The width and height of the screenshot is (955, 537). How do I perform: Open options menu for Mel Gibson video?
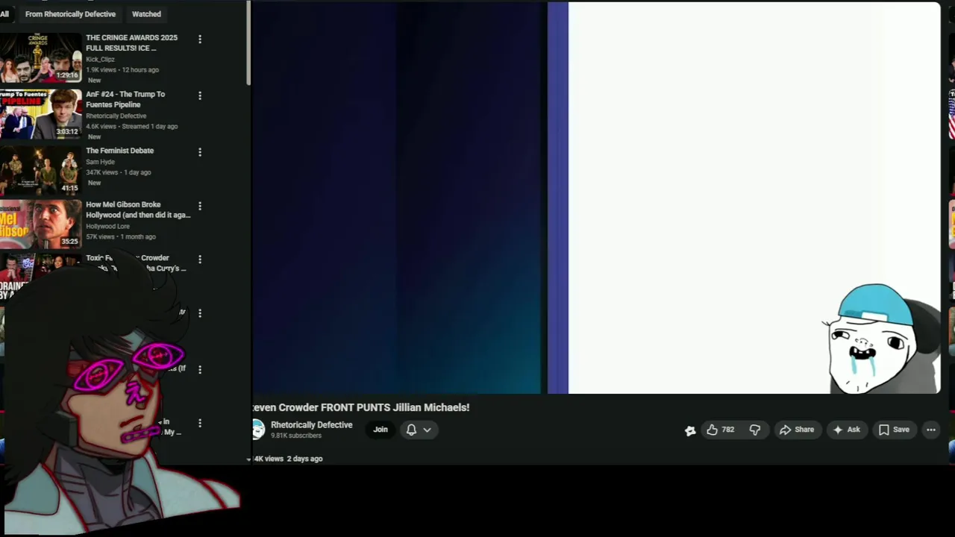[199, 206]
